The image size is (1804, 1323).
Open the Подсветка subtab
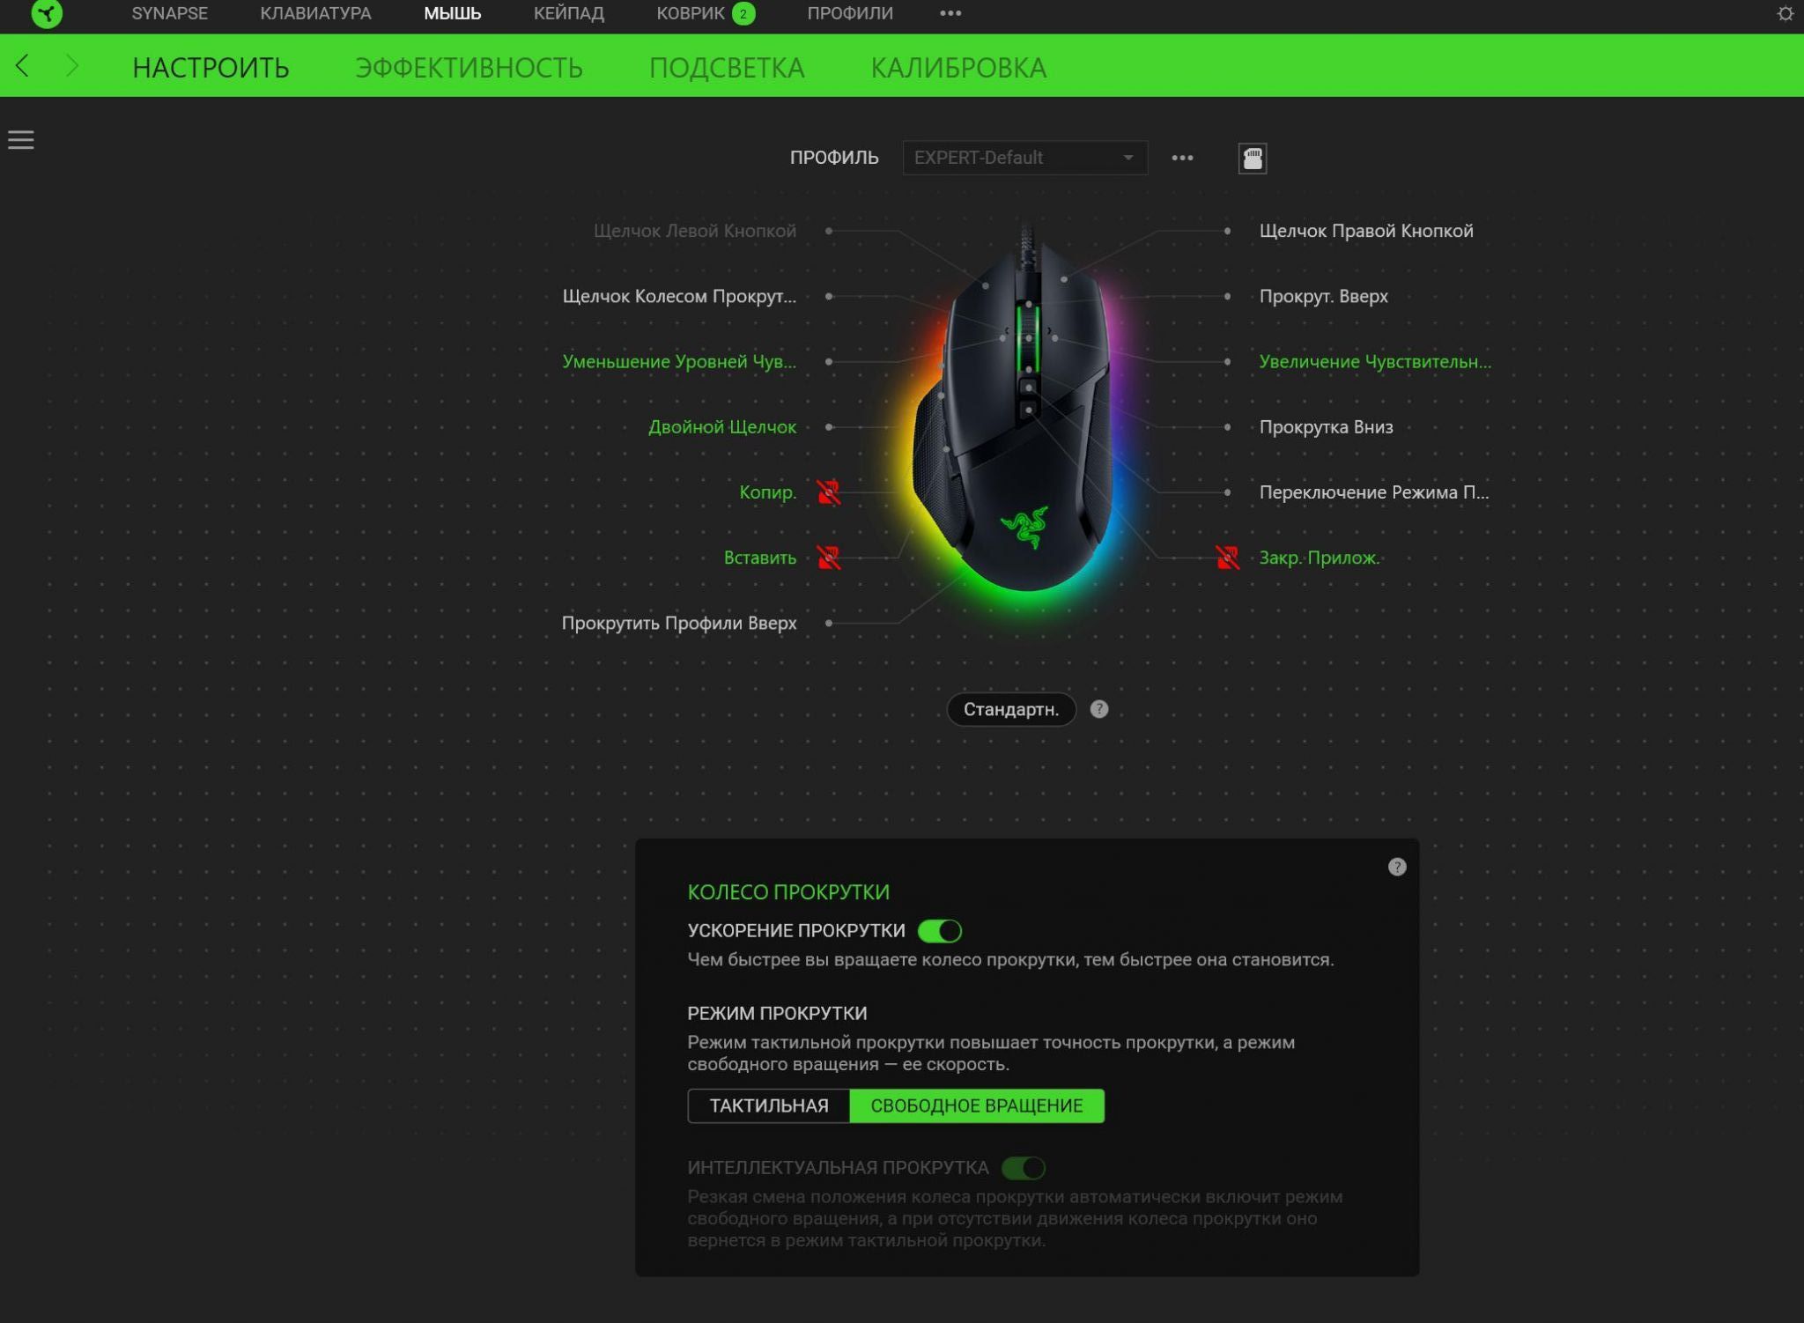(727, 68)
